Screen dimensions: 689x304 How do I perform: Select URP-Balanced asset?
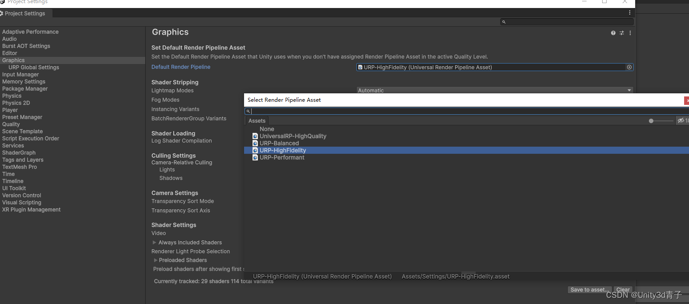tap(279, 143)
